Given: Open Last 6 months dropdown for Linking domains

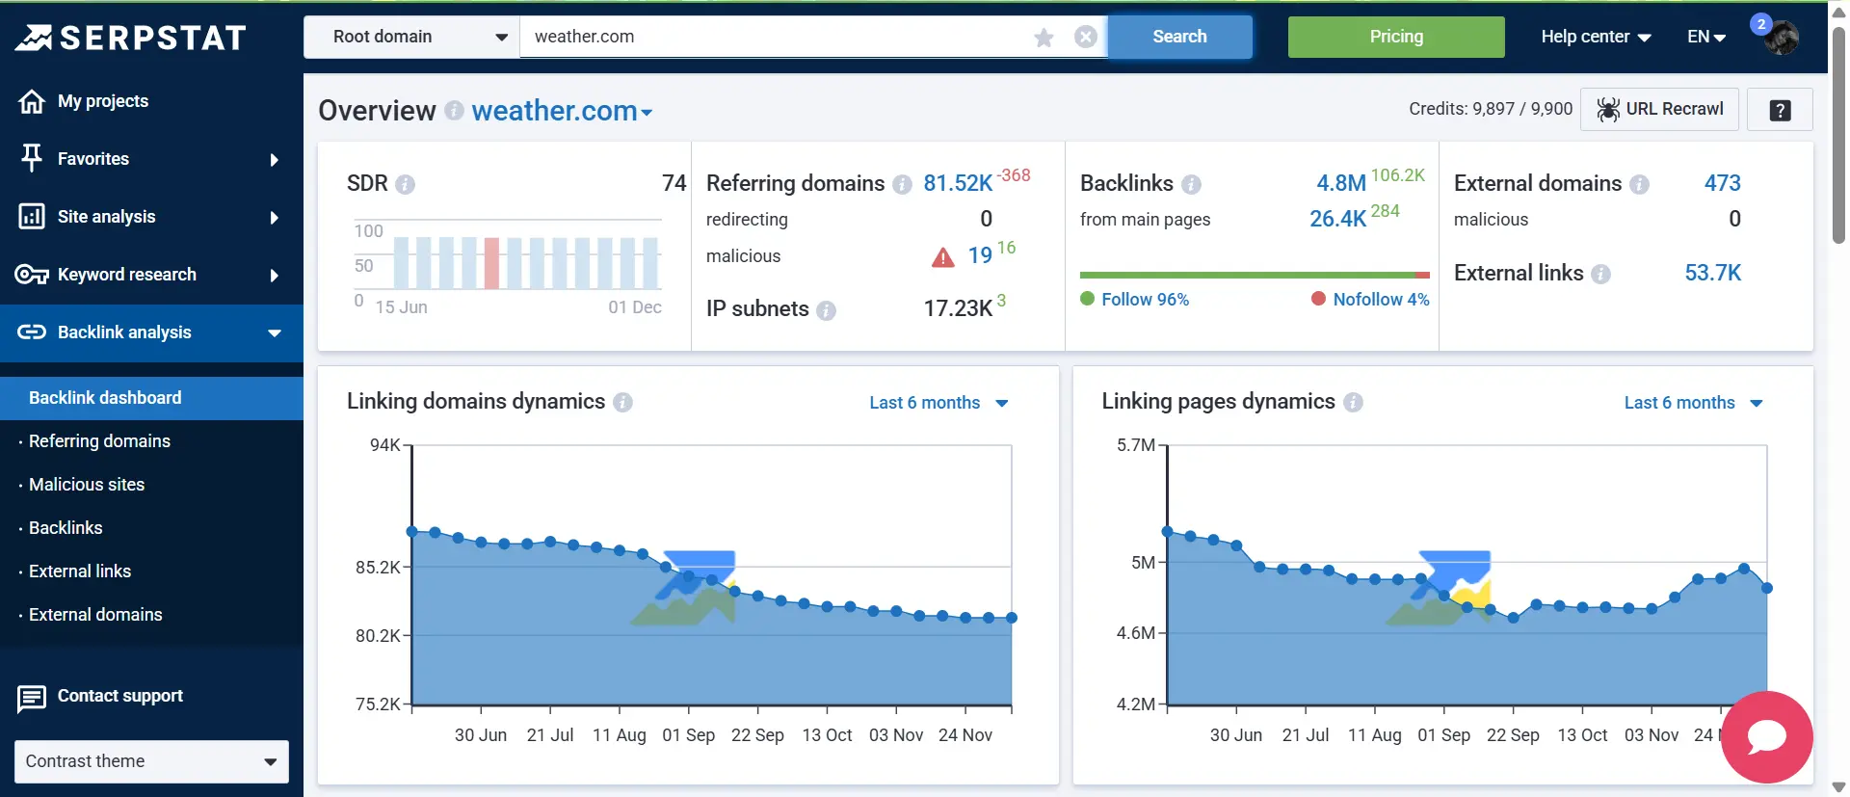Looking at the screenshot, I should pos(938,403).
